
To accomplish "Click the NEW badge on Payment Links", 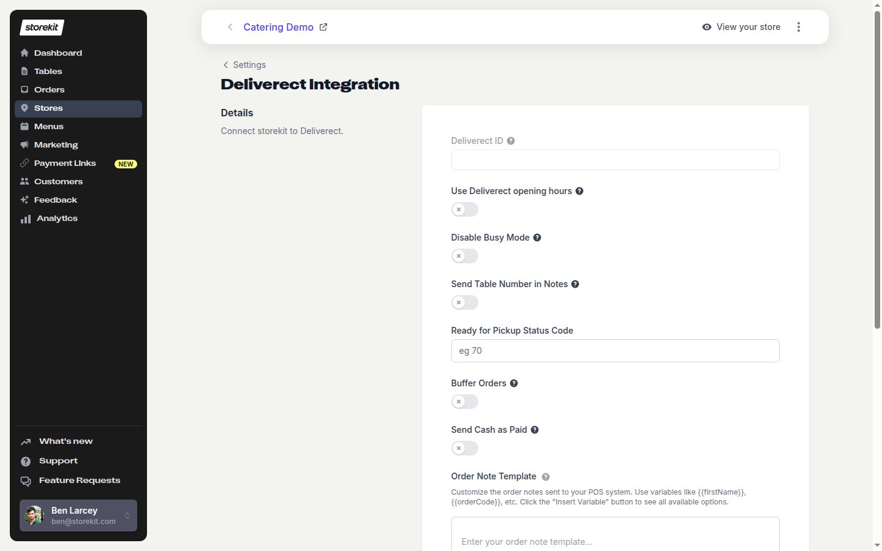I will [126, 164].
